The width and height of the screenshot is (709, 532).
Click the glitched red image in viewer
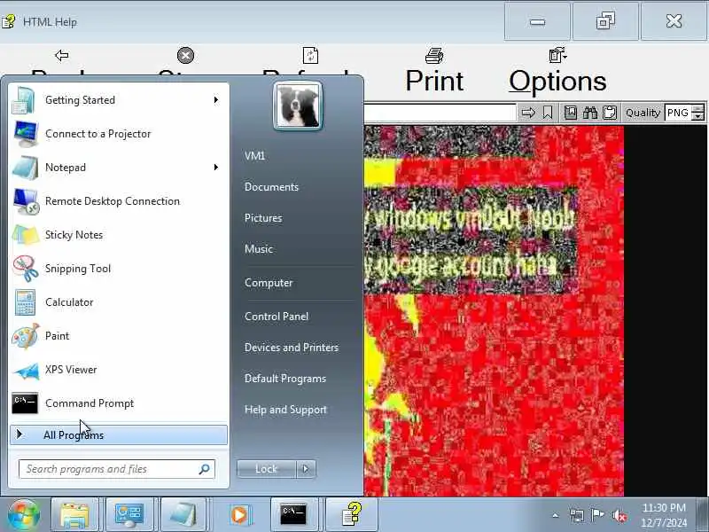click(494, 311)
